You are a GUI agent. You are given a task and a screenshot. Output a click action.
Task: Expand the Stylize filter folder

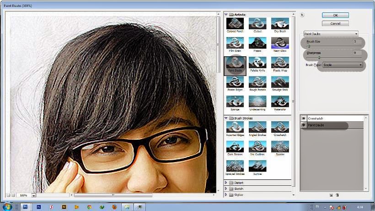pos(226,195)
